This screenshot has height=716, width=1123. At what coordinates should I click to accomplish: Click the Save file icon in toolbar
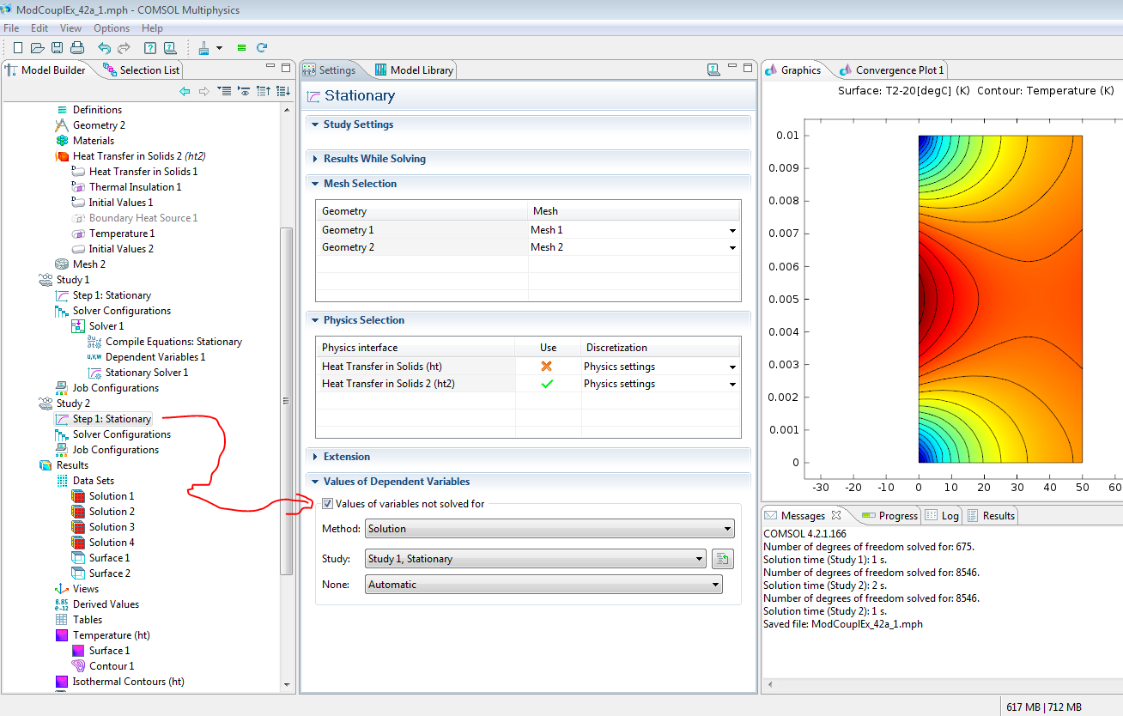[x=57, y=48]
